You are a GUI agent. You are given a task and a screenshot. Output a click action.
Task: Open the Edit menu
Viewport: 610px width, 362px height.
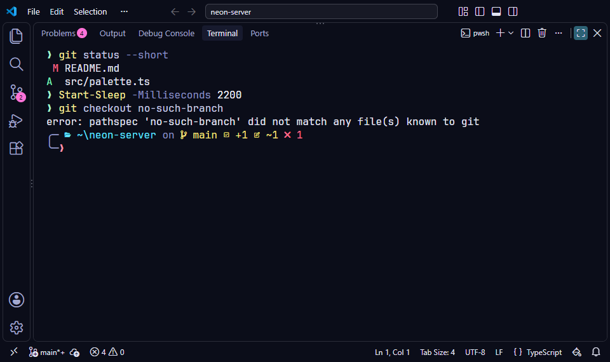click(x=57, y=11)
